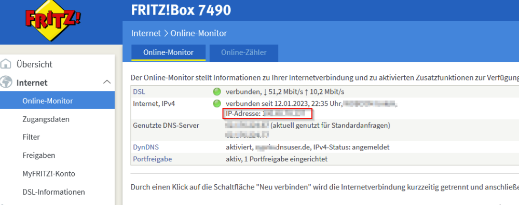
Task: Follow the Portfreigabe link
Action: pyautogui.click(x=152, y=159)
